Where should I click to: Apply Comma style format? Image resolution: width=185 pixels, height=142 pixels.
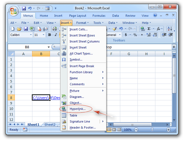(x=142, y=35)
